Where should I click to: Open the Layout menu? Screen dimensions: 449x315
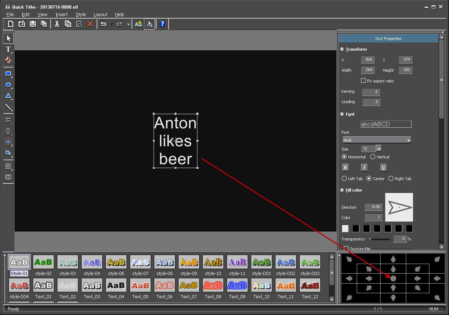[100, 15]
